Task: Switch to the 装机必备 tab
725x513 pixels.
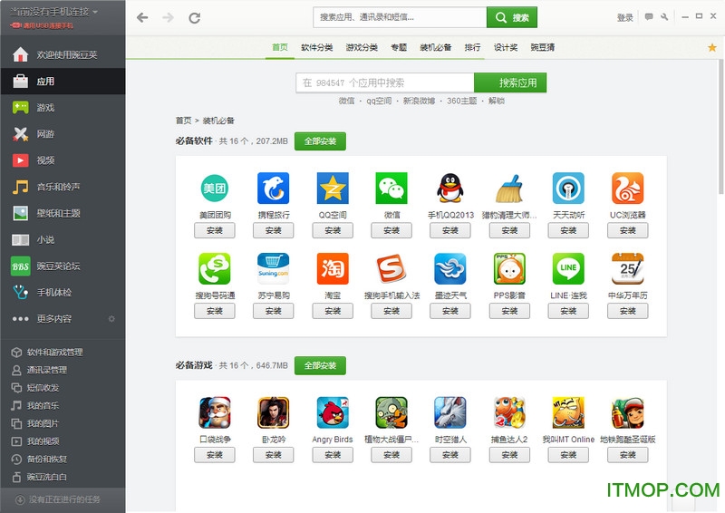Action: click(x=436, y=47)
